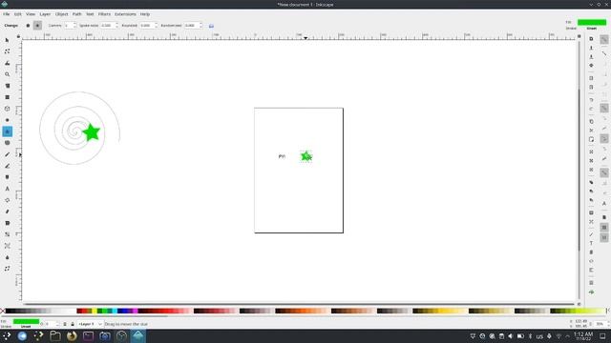Click green Document Properties icon at bottom
611x343 pixels.
(591, 293)
